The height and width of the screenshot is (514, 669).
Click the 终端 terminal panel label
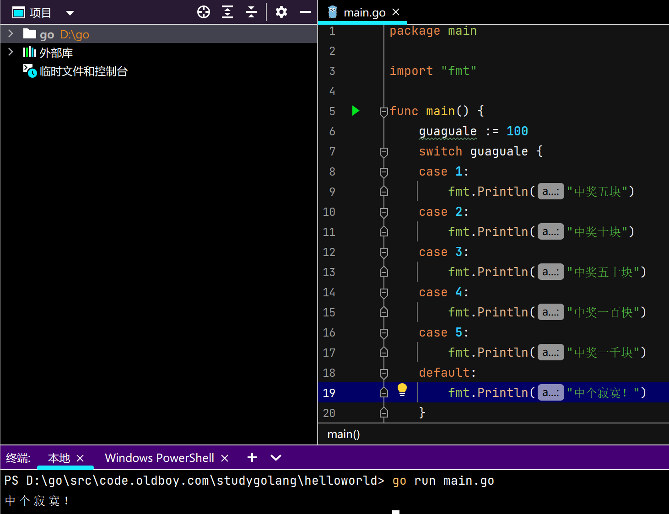[x=18, y=458]
